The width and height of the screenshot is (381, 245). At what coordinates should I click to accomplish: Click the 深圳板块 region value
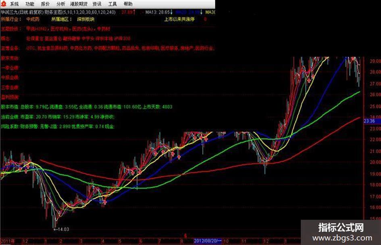[85, 19]
